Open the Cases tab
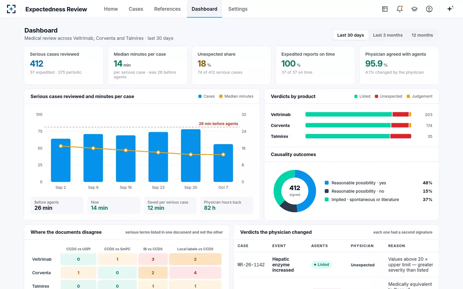This screenshot has width=463, height=289. click(136, 9)
